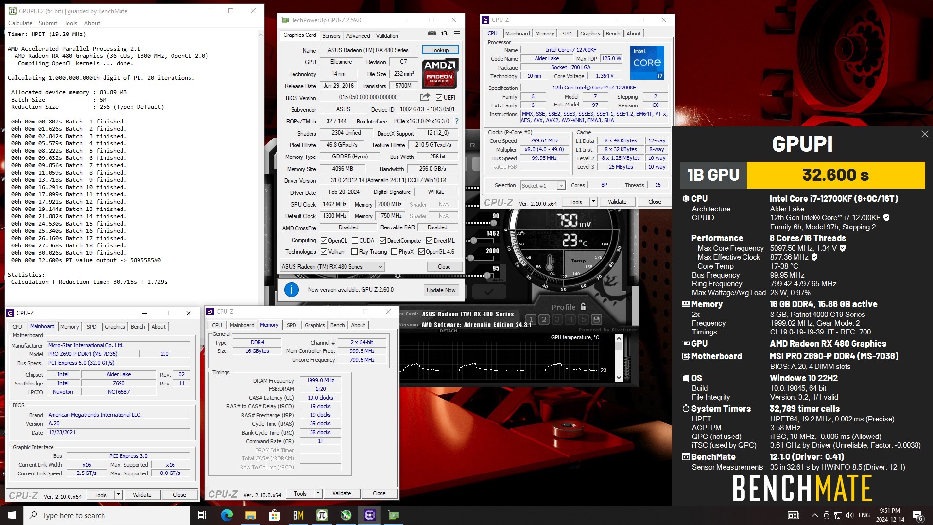The width and height of the screenshot is (933, 525).
Task: Click the Afterburner fan speed slider at 95
Action: (487, 276)
